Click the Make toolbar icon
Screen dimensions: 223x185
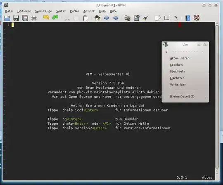pos(158,18)
